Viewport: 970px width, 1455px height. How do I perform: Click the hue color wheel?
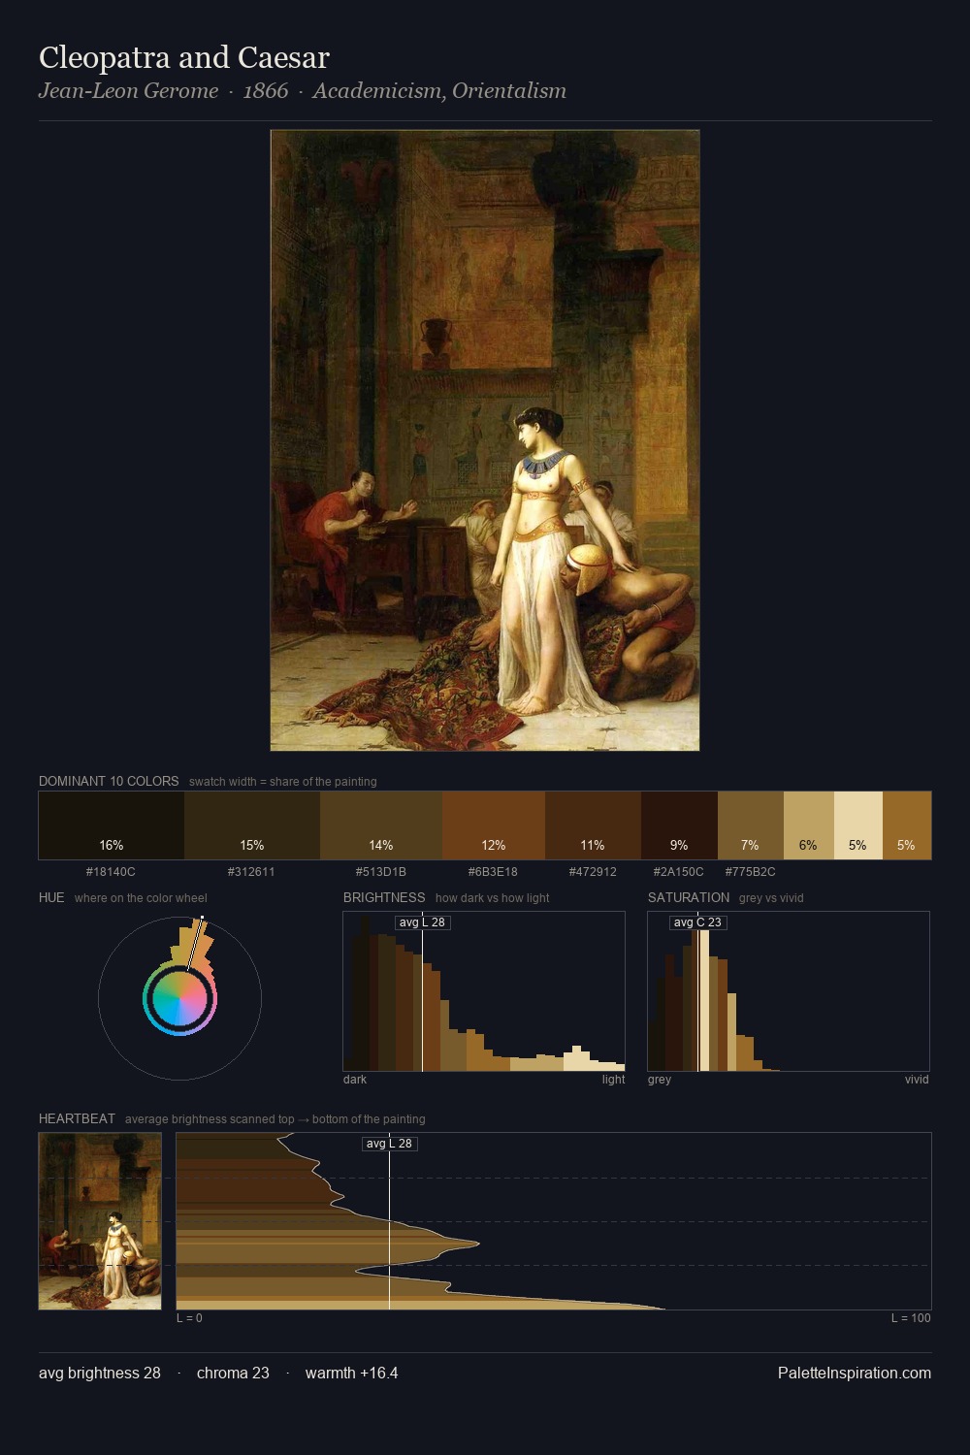[179, 998]
